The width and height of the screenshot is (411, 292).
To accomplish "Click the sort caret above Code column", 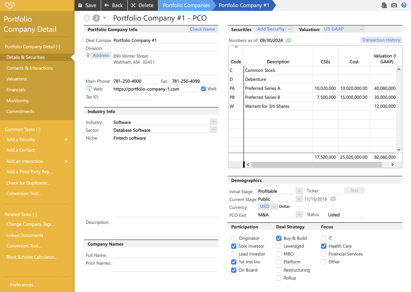I will [236, 47].
